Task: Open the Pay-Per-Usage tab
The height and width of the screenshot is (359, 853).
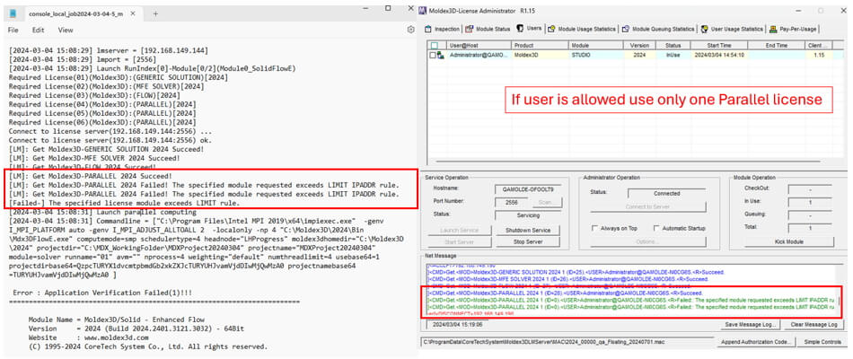Action: tap(792, 29)
